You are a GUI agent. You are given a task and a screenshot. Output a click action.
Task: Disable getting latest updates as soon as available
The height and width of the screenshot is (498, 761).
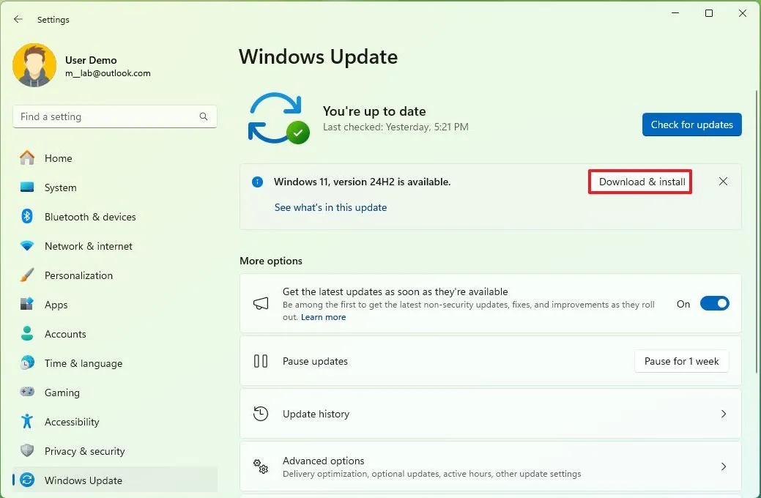[714, 303]
